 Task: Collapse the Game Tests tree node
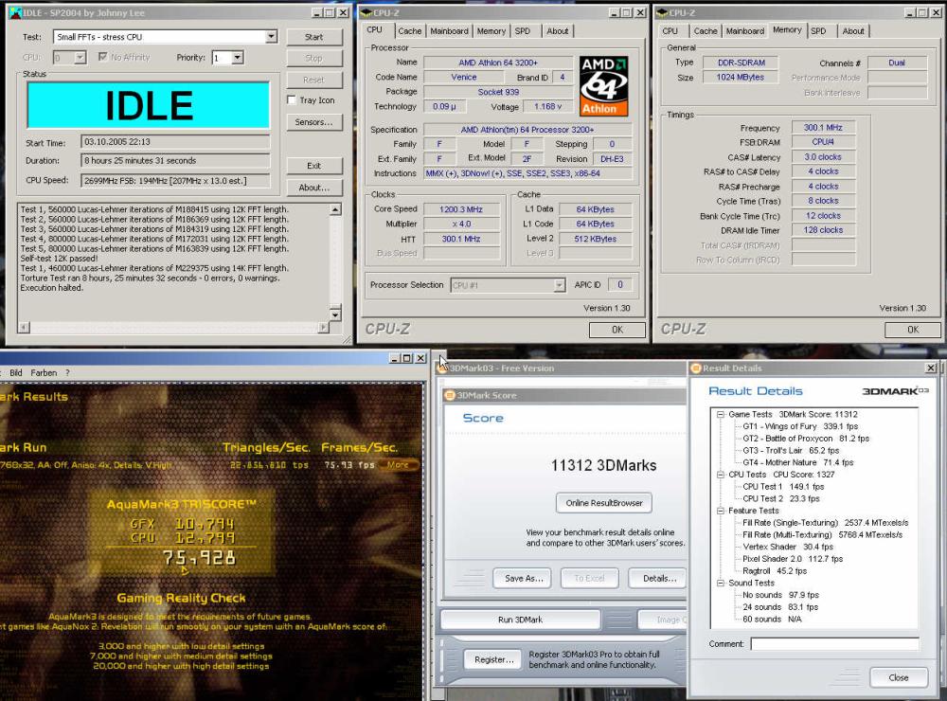(721, 415)
